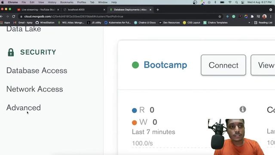Click the battery status icon
This screenshot has width=275, height=155.
[x=222, y=2]
